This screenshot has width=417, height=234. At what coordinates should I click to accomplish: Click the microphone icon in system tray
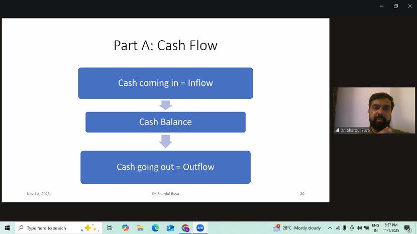click(x=345, y=228)
